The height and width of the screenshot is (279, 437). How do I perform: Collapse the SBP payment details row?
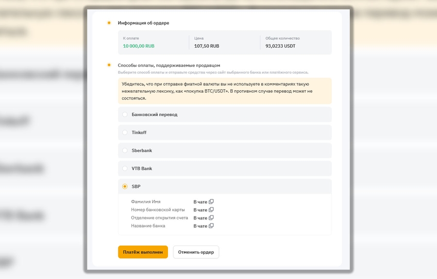pyautogui.click(x=224, y=186)
